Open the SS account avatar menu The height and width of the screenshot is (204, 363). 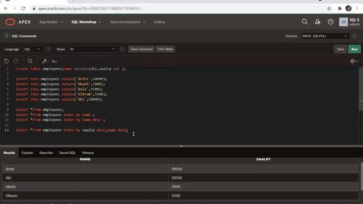(x=343, y=22)
